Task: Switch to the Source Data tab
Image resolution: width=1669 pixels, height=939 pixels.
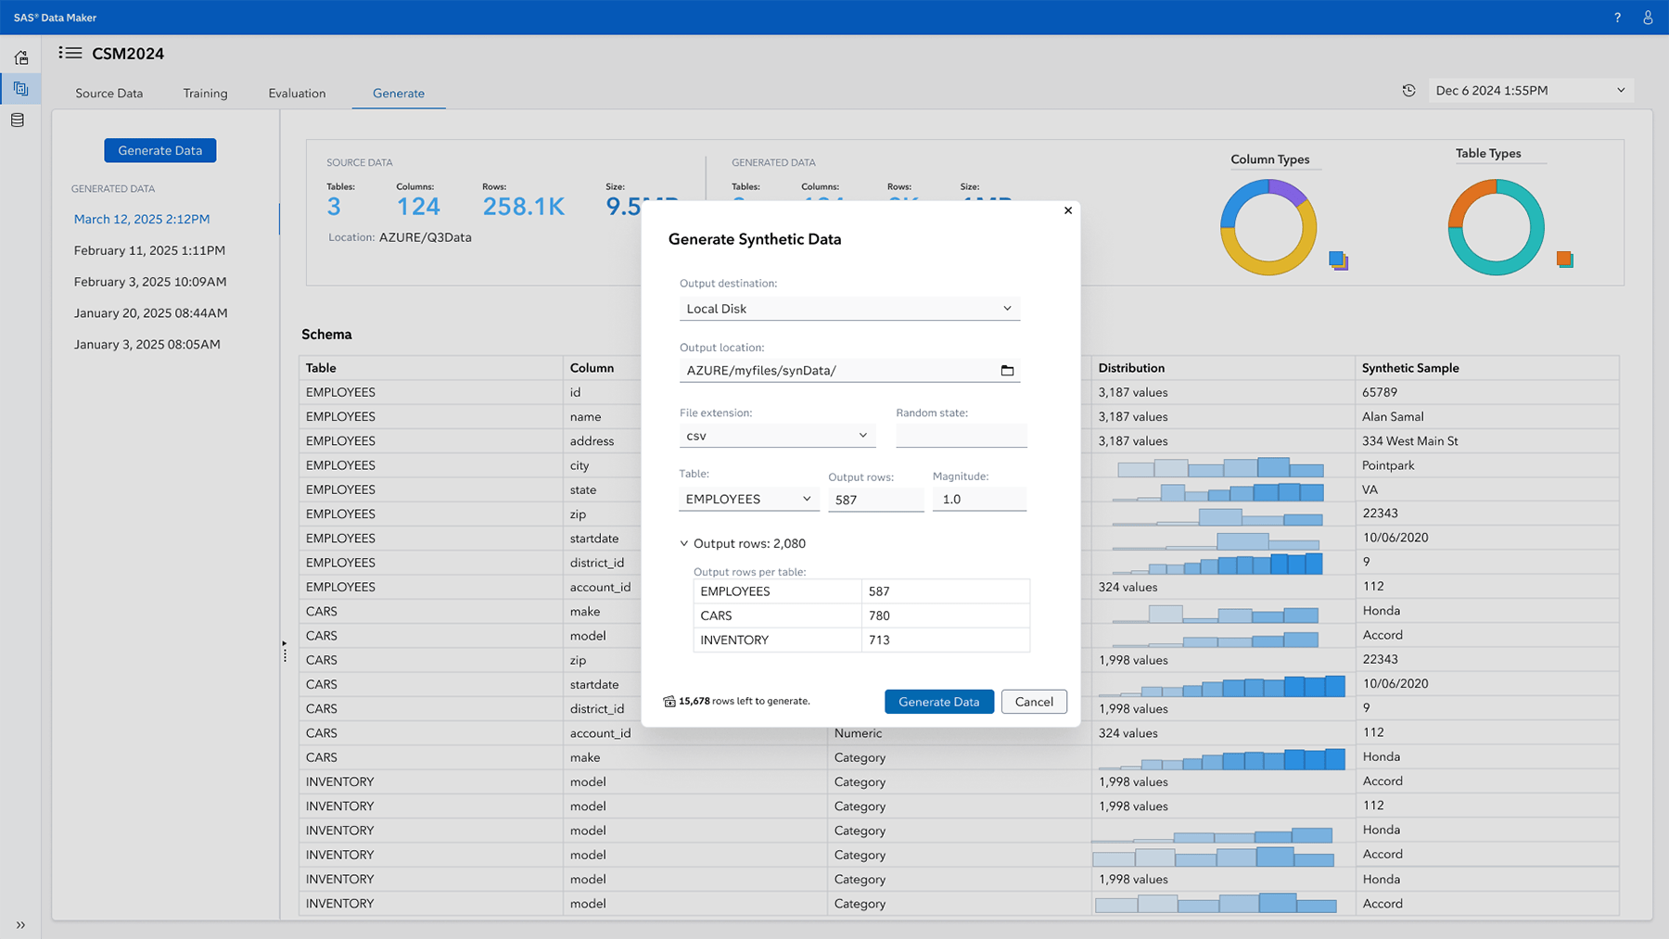Action: pyautogui.click(x=108, y=93)
